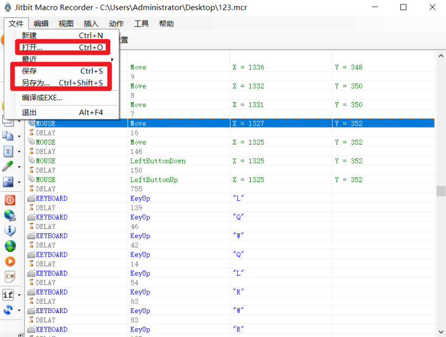Click the message box info icon
The width and height of the screenshot is (446, 337).
coord(10,231)
